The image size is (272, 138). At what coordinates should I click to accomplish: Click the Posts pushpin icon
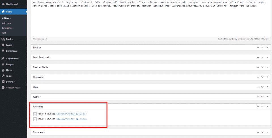tap(3, 12)
